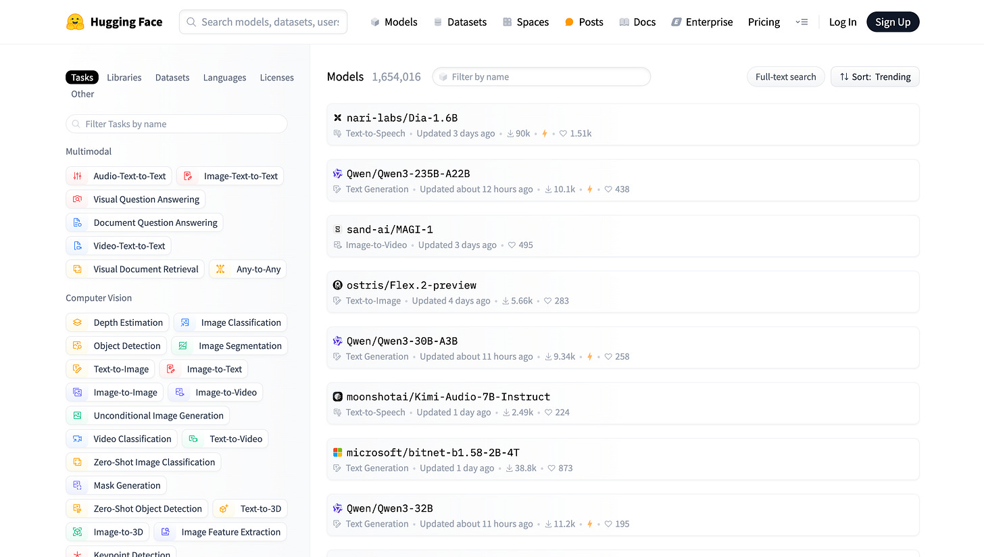Select the Visual Question Answering icon
The image size is (984, 557).
tap(77, 199)
